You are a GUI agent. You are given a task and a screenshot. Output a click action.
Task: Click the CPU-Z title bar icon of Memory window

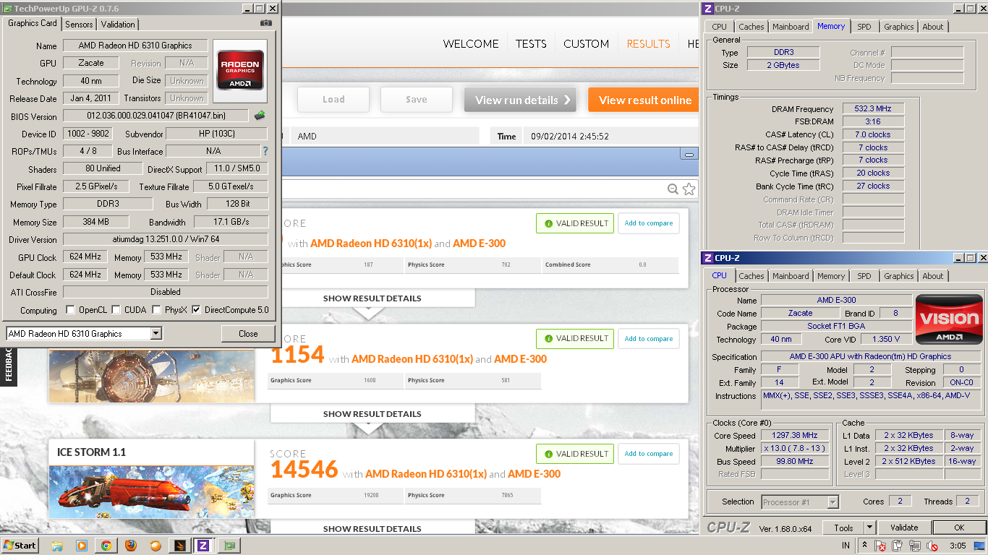708,9
